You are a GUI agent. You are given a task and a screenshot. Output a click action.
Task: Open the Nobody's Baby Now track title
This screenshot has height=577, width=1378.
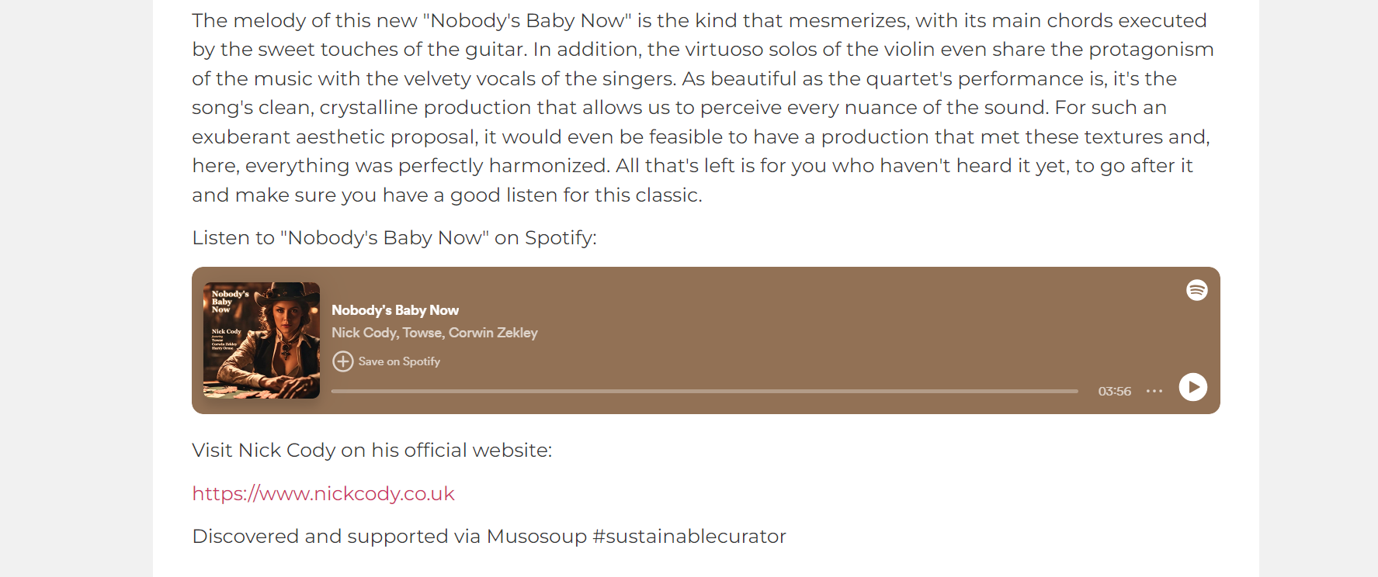pyautogui.click(x=395, y=310)
